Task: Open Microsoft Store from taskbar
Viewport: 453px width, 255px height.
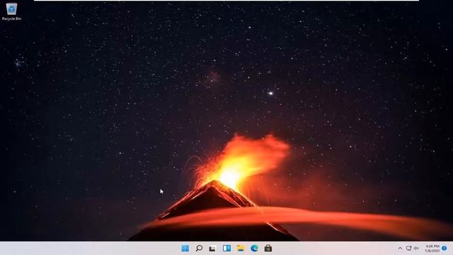Action: [268, 248]
